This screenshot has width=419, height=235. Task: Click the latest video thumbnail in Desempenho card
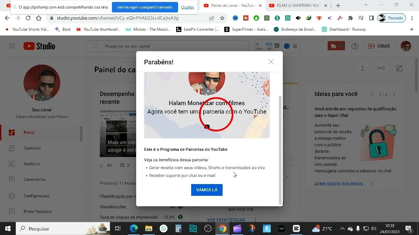pyautogui.click(x=118, y=133)
